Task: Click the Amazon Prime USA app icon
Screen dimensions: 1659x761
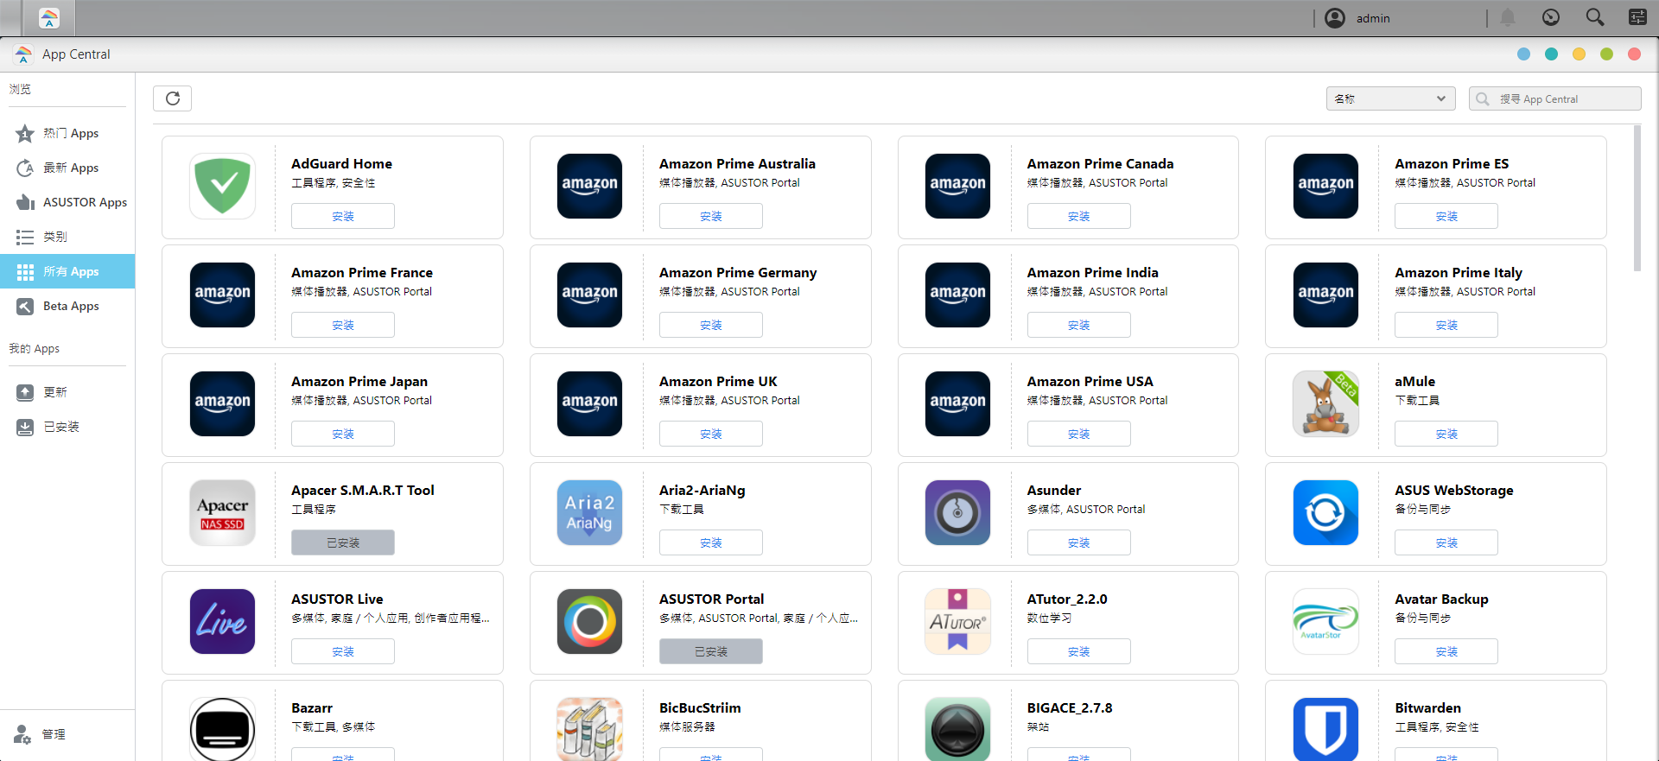Action: pyautogui.click(x=957, y=403)
